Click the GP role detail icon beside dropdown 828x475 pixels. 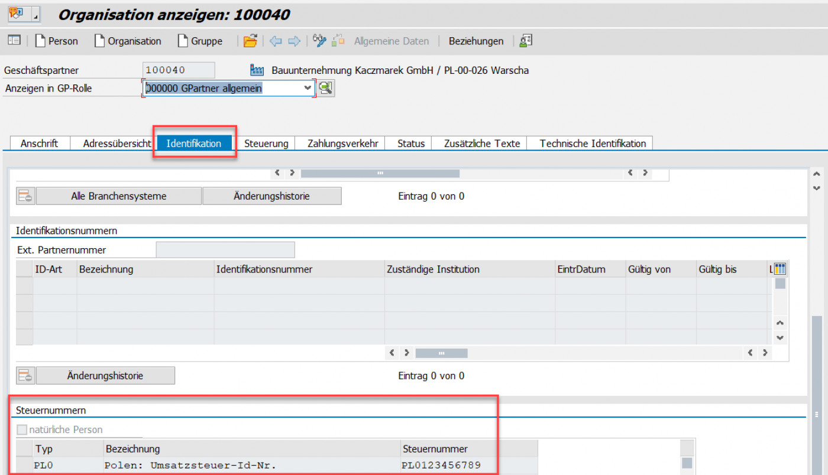point(326,89)
